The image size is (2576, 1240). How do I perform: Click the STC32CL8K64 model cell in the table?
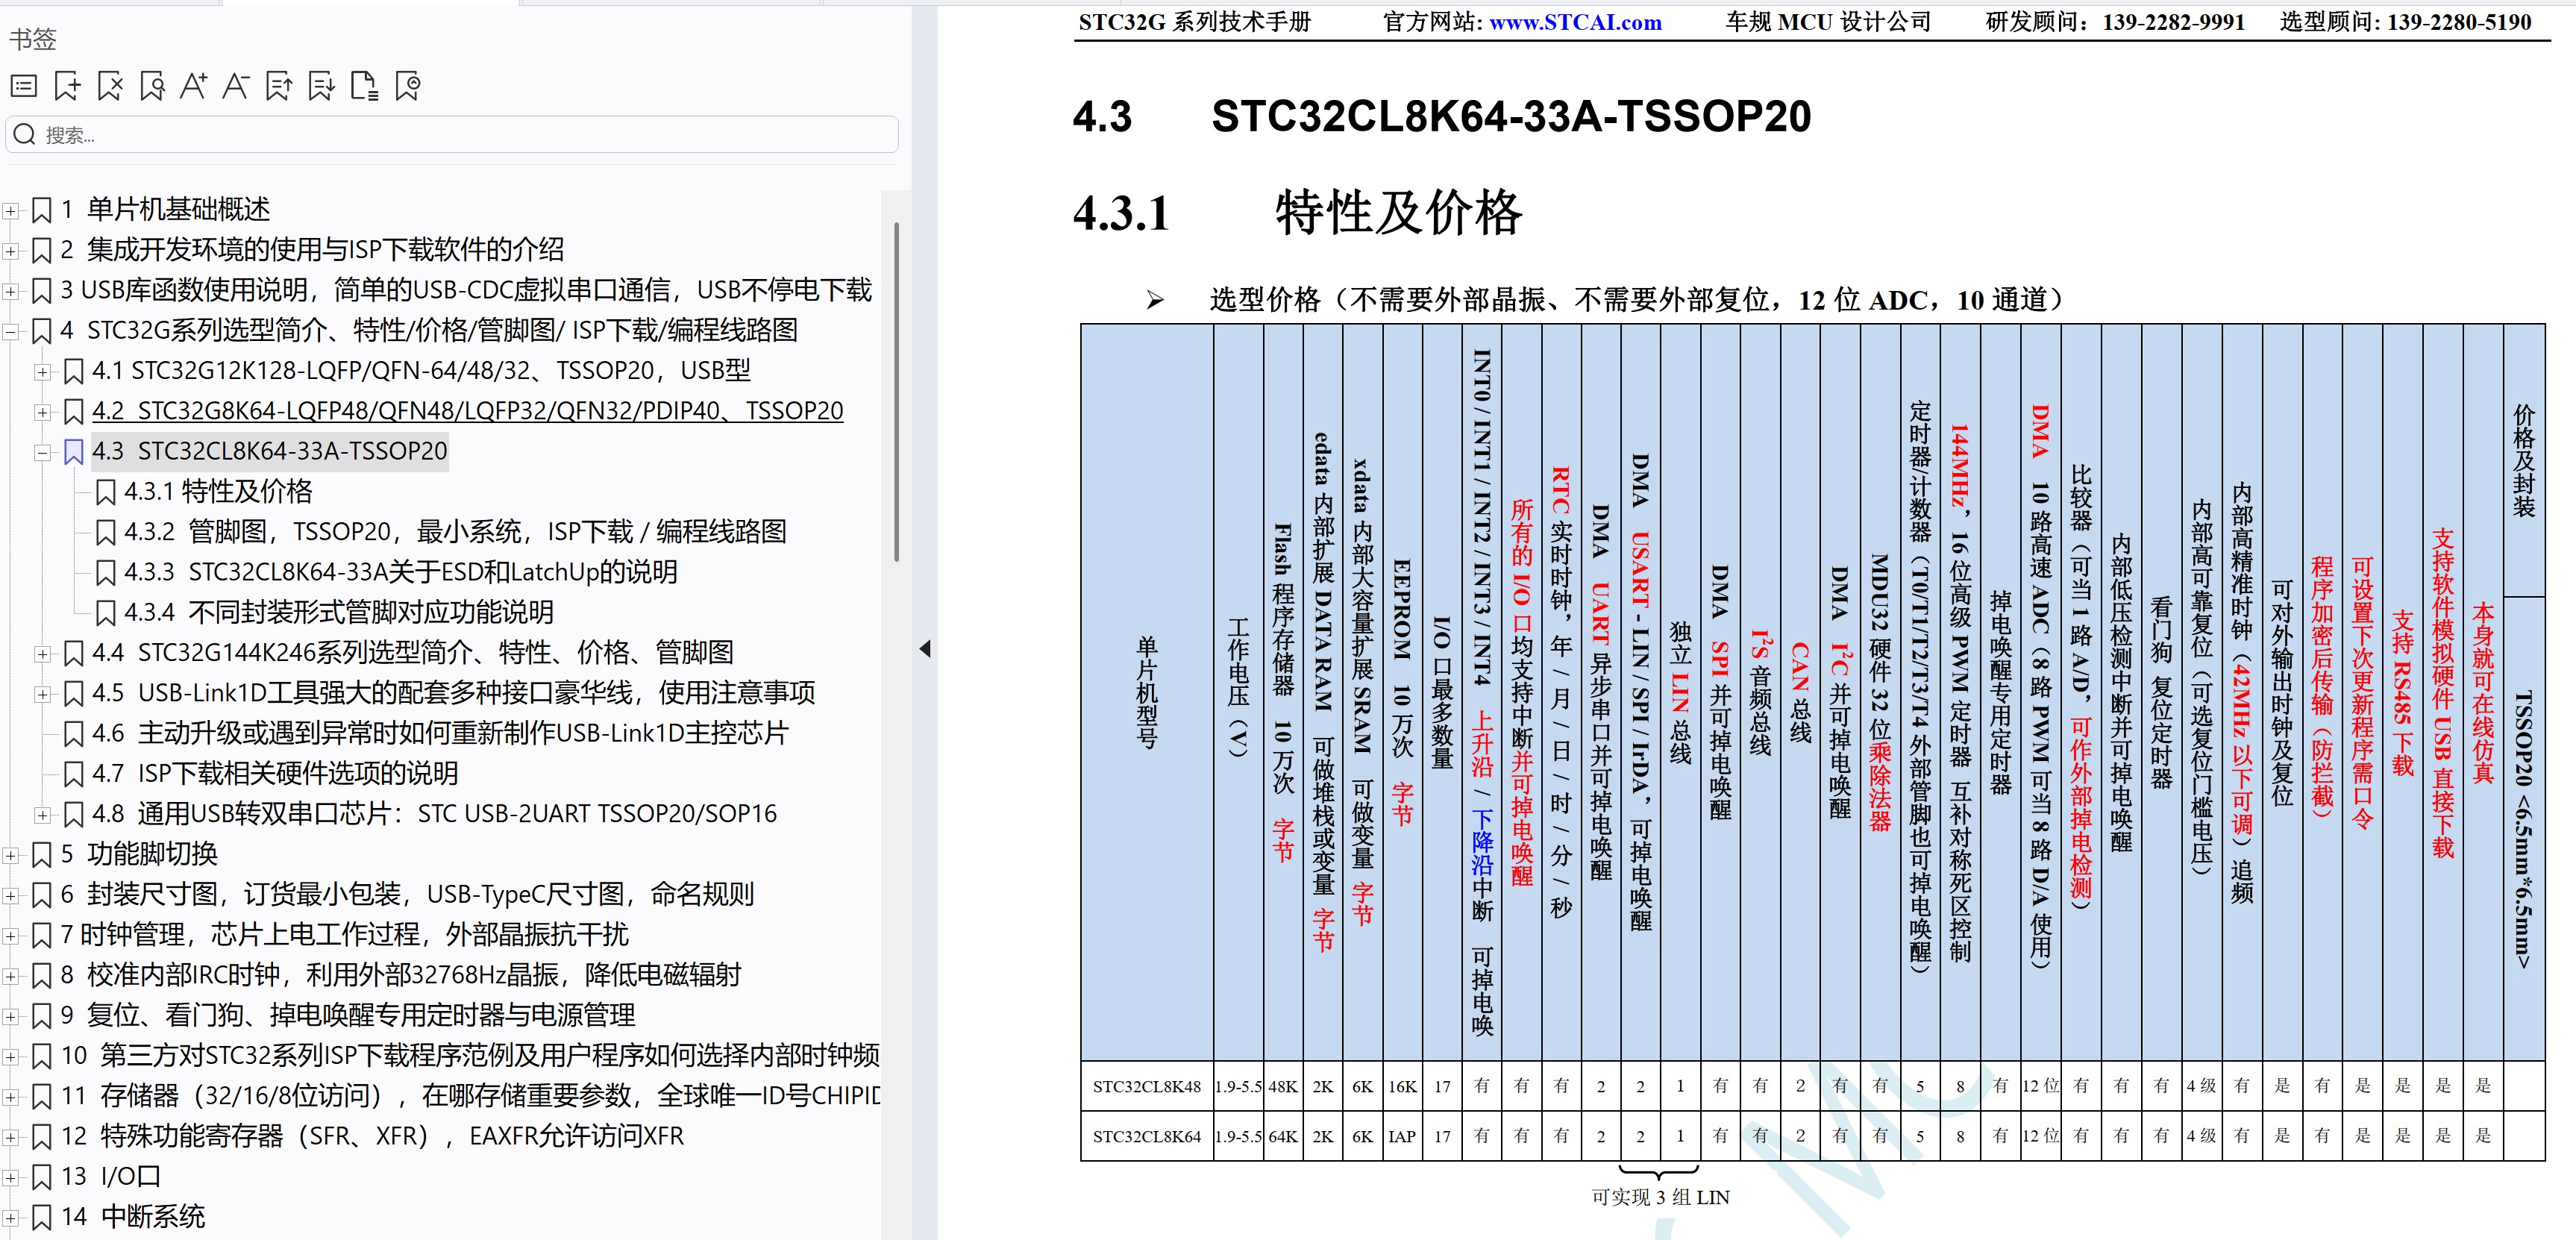pyautogui.click(x=1147, y=1136)
